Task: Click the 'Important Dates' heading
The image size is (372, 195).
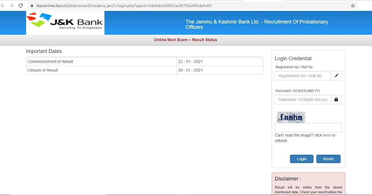Action: (x=44, y=51)
